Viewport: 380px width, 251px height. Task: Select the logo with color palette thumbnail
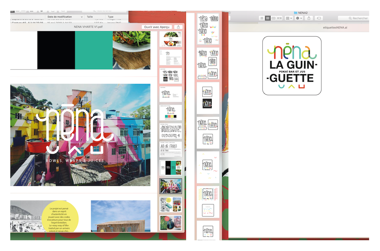pos(171,113)
